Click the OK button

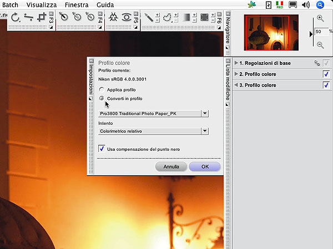[205, 166]
